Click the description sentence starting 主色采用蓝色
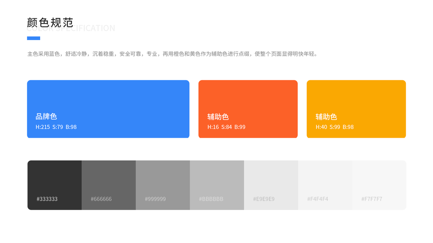Viewport: 433px width, 243px height. pyautogui.click(x=173, y=54)
